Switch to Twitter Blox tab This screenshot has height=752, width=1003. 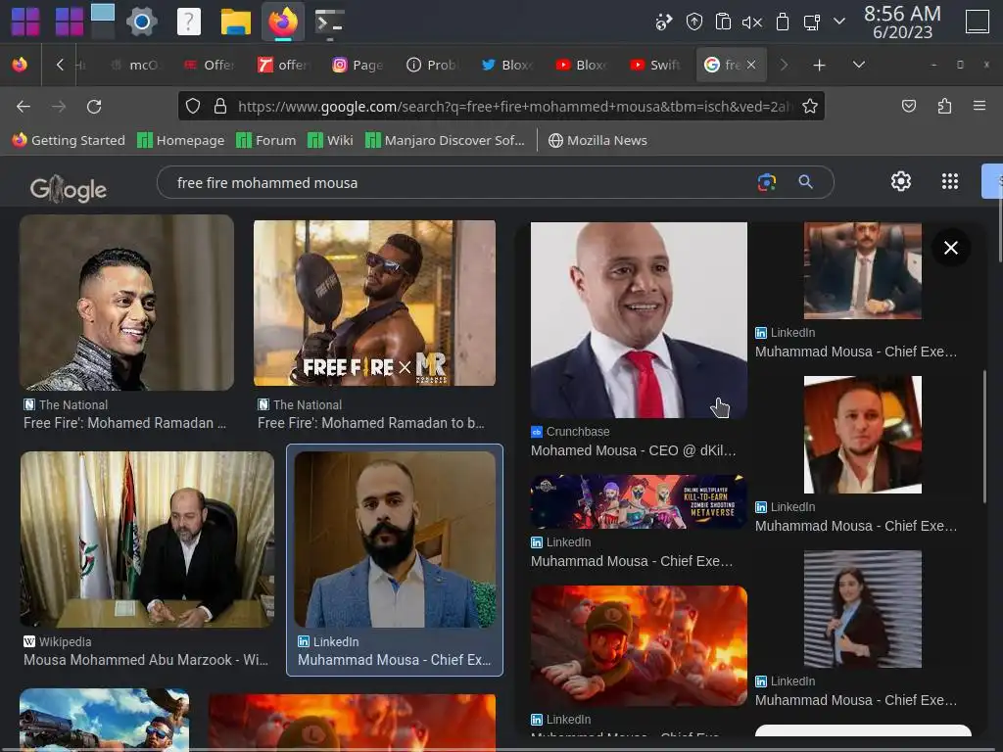coord(506,65)
